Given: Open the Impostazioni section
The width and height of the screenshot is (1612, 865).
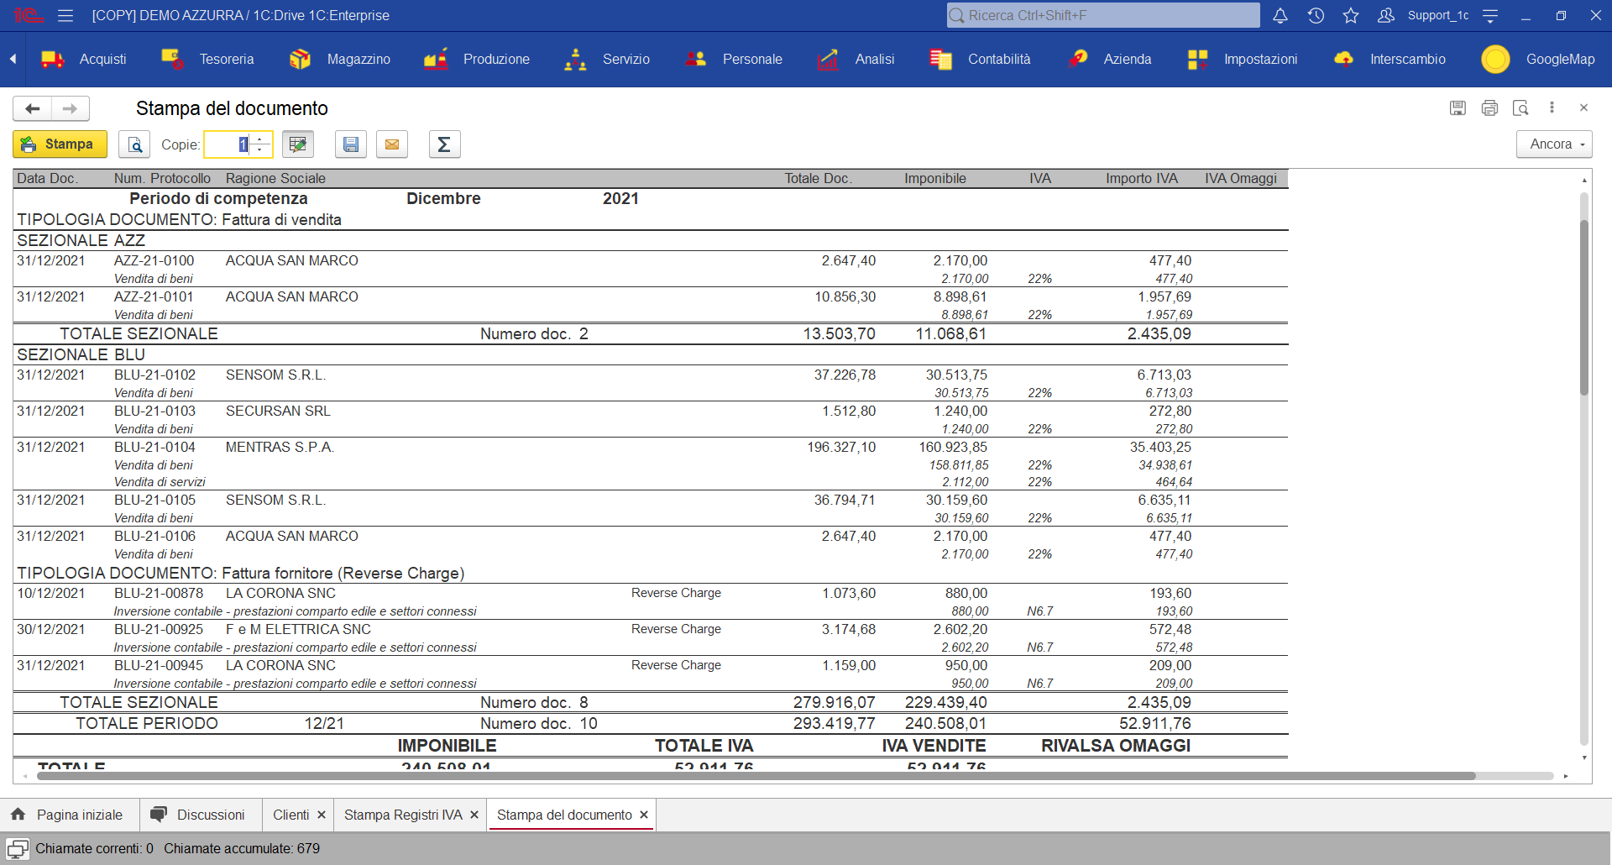Looking at the screenshot, I should click(x=1243, y=59).
